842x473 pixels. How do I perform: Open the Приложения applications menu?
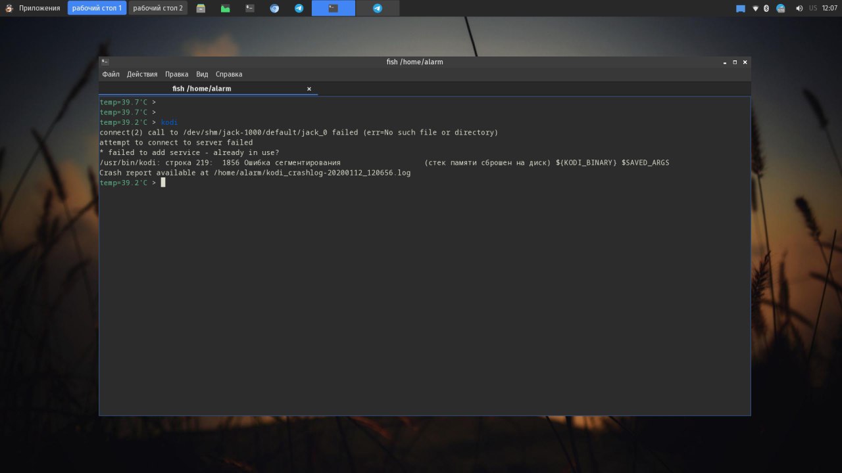tap(33, 8)
